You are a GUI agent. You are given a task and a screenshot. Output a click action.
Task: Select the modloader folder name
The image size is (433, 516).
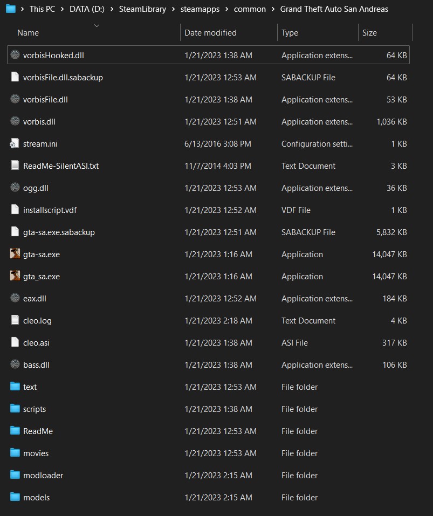pos(43,475)
